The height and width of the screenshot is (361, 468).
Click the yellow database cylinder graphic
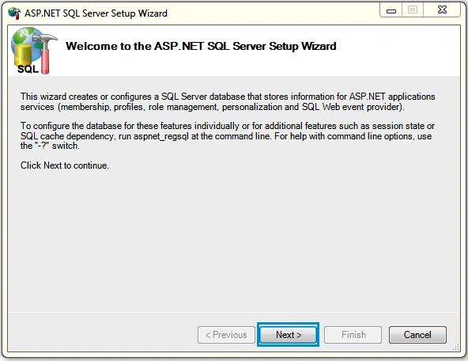(x=23, y=55)
